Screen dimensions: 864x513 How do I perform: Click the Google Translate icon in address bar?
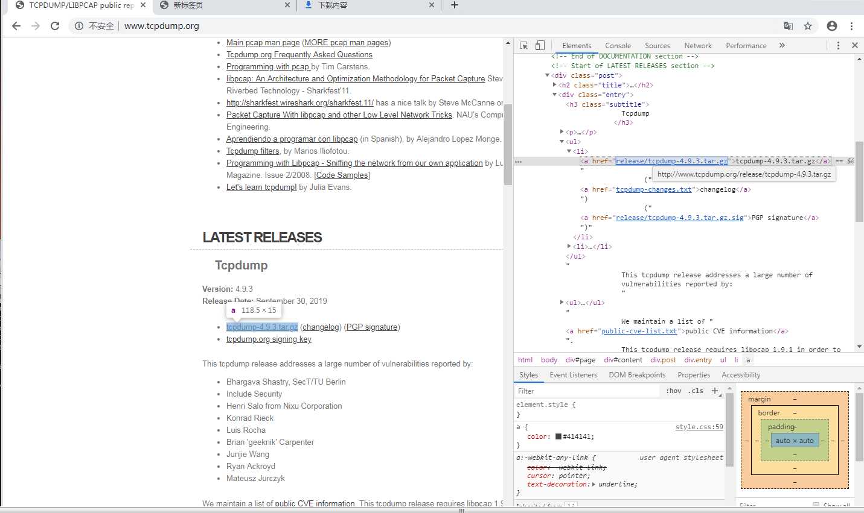[789, 26]
